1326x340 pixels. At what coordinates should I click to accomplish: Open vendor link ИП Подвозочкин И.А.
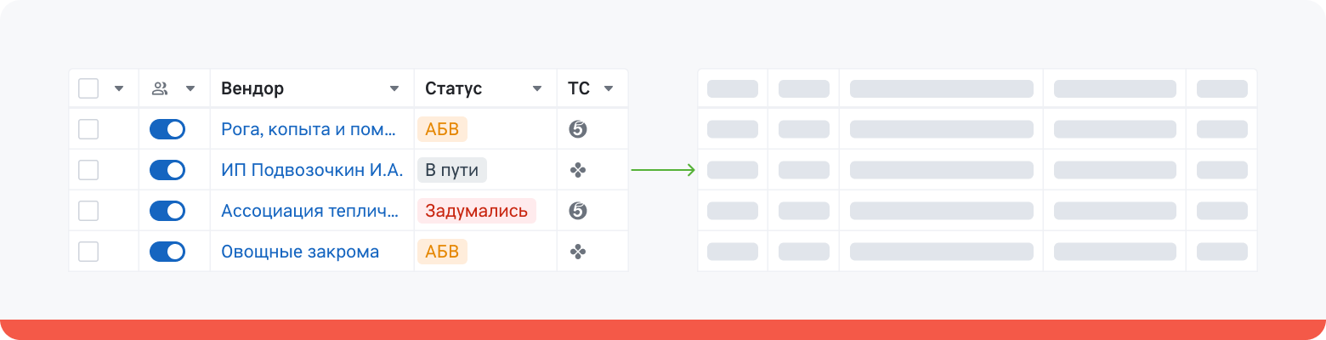click(312, 170)
